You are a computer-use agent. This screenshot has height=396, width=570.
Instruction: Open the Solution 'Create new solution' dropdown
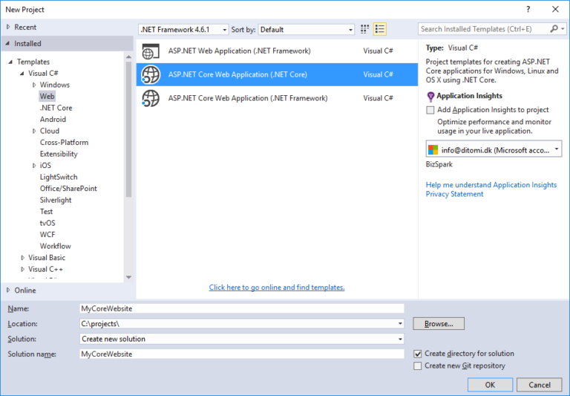coord(400,339)
